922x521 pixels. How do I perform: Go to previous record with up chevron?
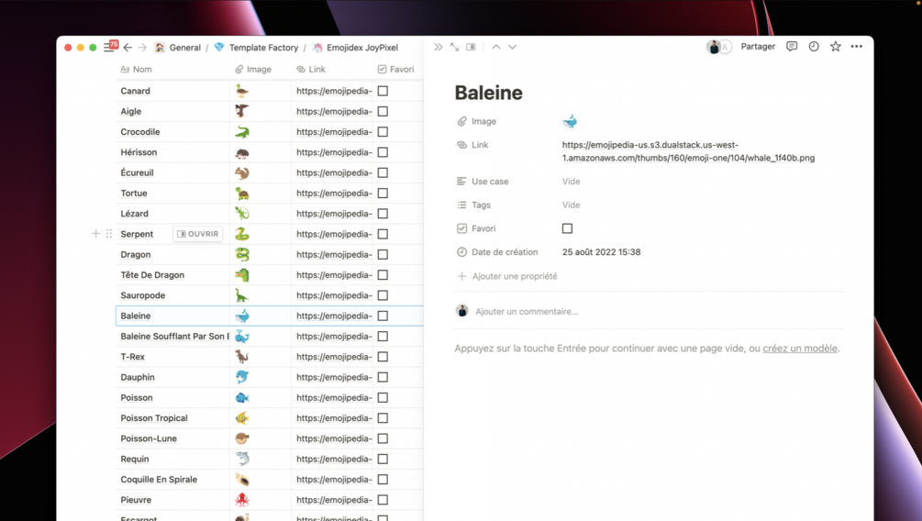point(496,47)
